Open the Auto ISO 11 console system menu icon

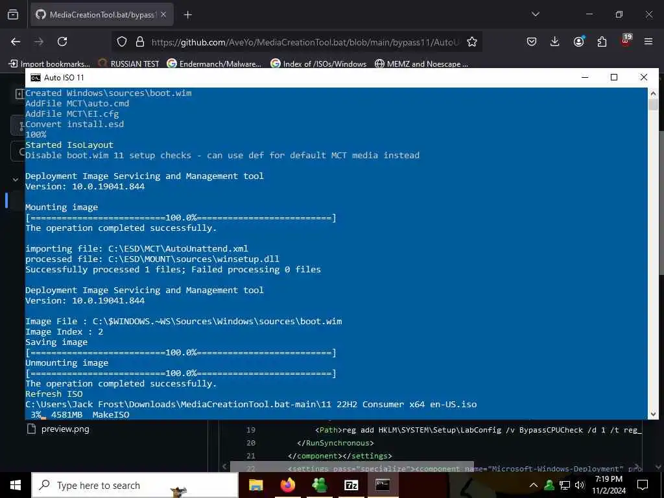(x=36, y=78)
